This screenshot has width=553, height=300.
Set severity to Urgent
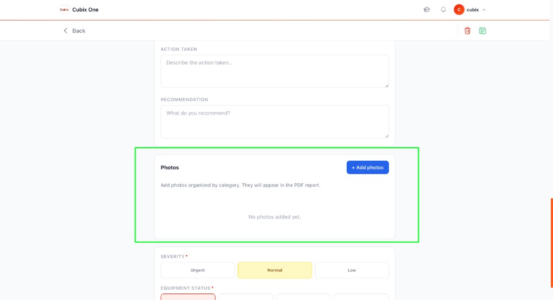pos(198,270)
